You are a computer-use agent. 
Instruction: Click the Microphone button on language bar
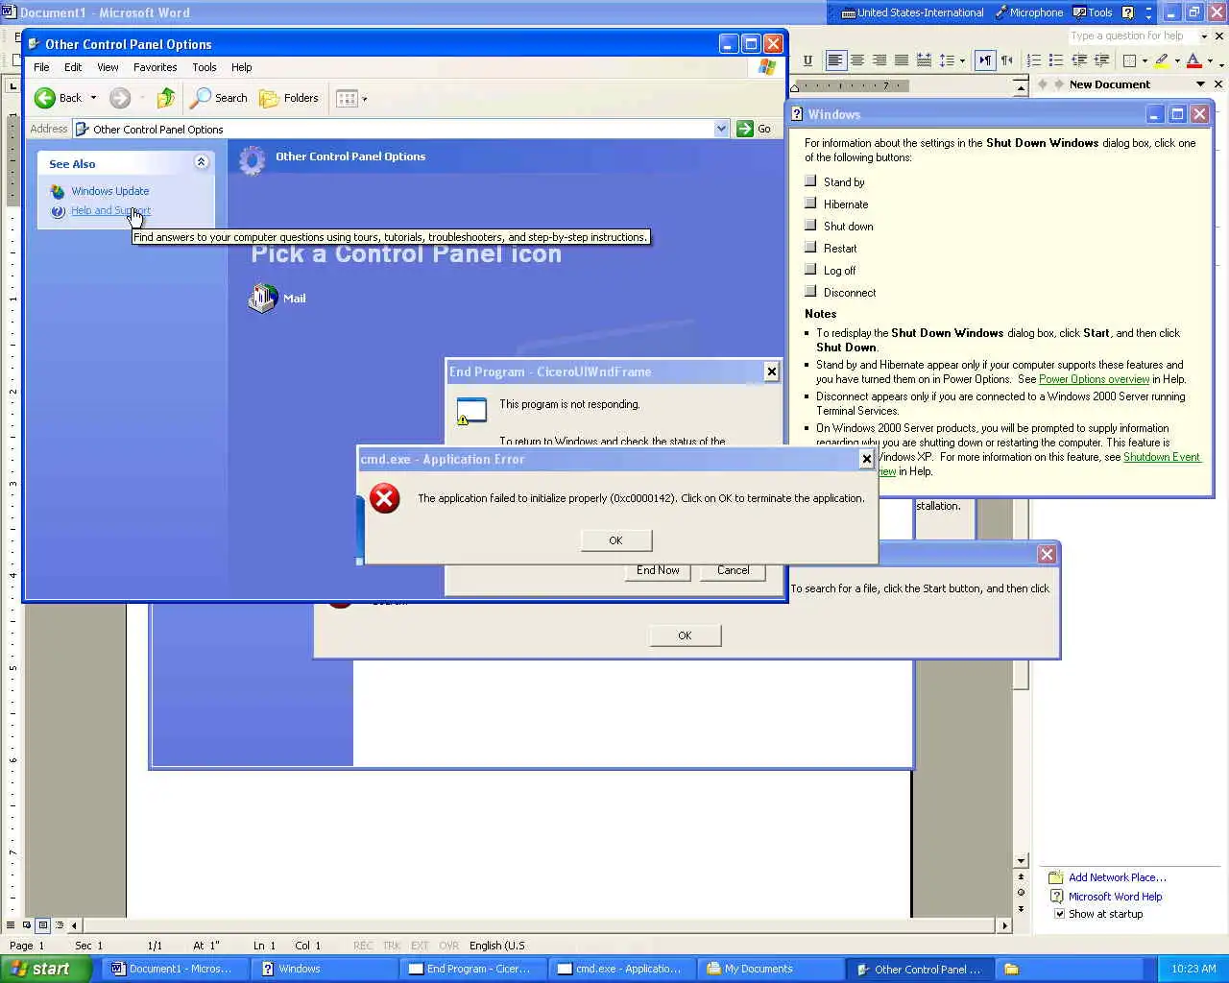pyautogui.click(x=1028, y=12)
